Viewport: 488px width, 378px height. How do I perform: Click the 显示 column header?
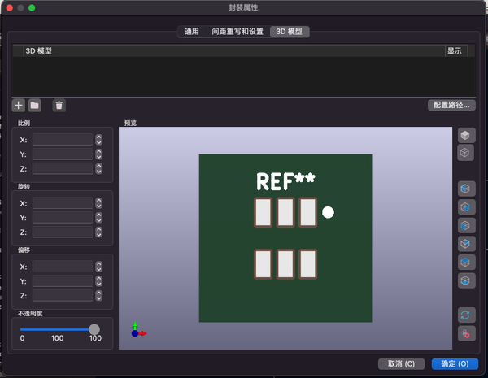[x=456, y=50]
